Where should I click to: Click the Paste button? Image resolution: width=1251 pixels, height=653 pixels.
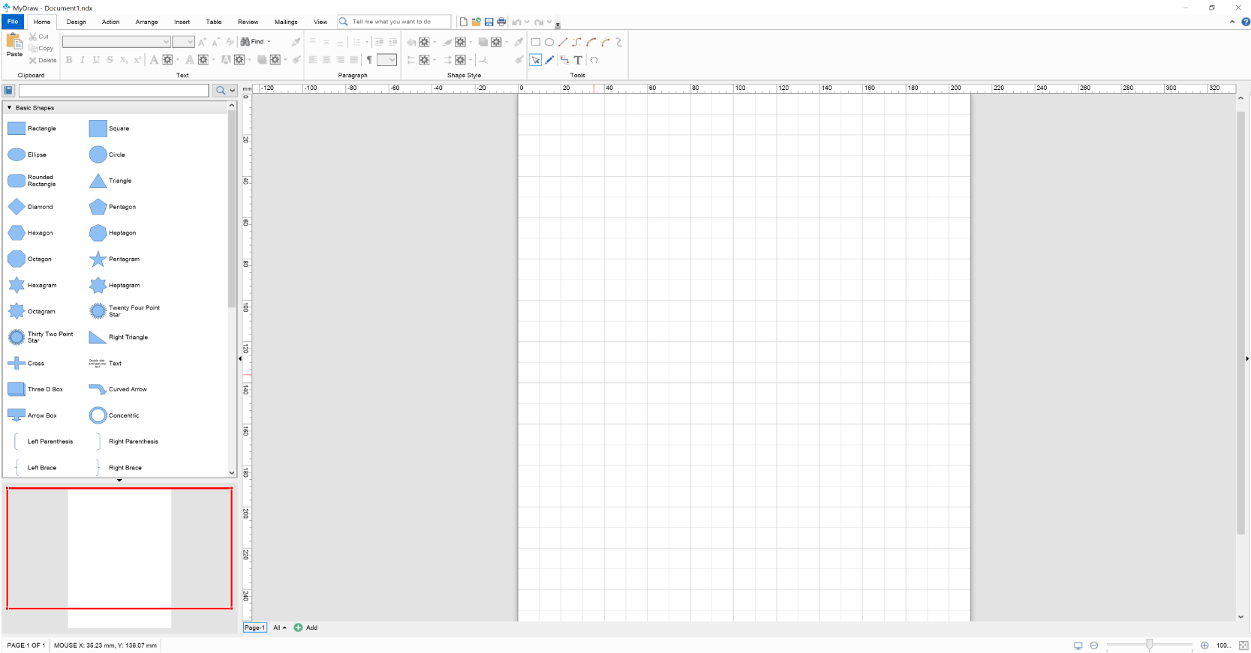14,46
